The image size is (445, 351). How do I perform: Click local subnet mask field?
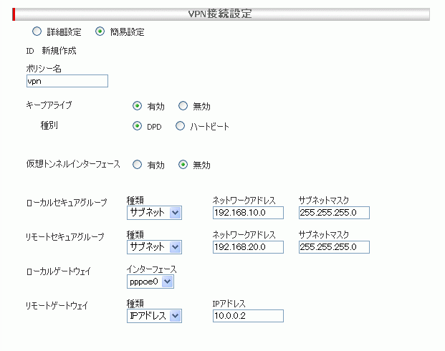point(334,213)
